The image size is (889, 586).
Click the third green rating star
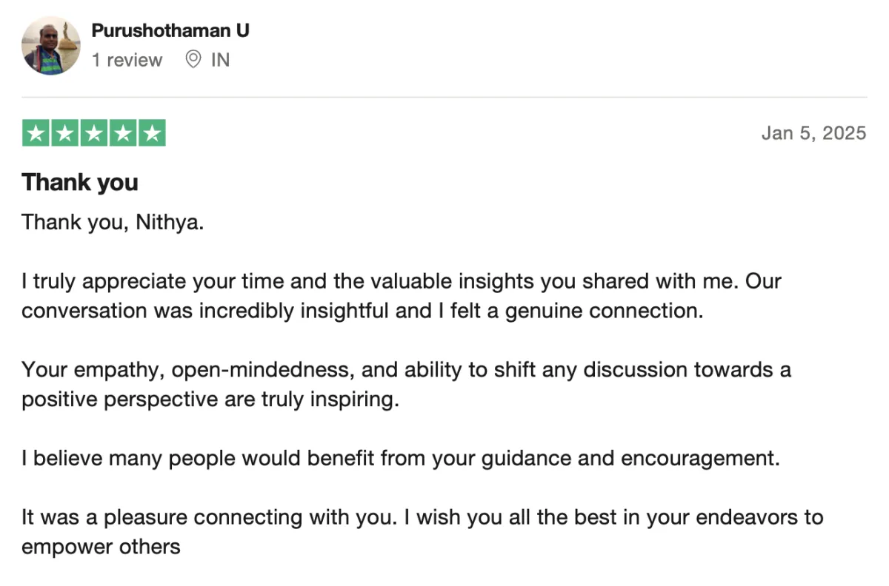94,133
